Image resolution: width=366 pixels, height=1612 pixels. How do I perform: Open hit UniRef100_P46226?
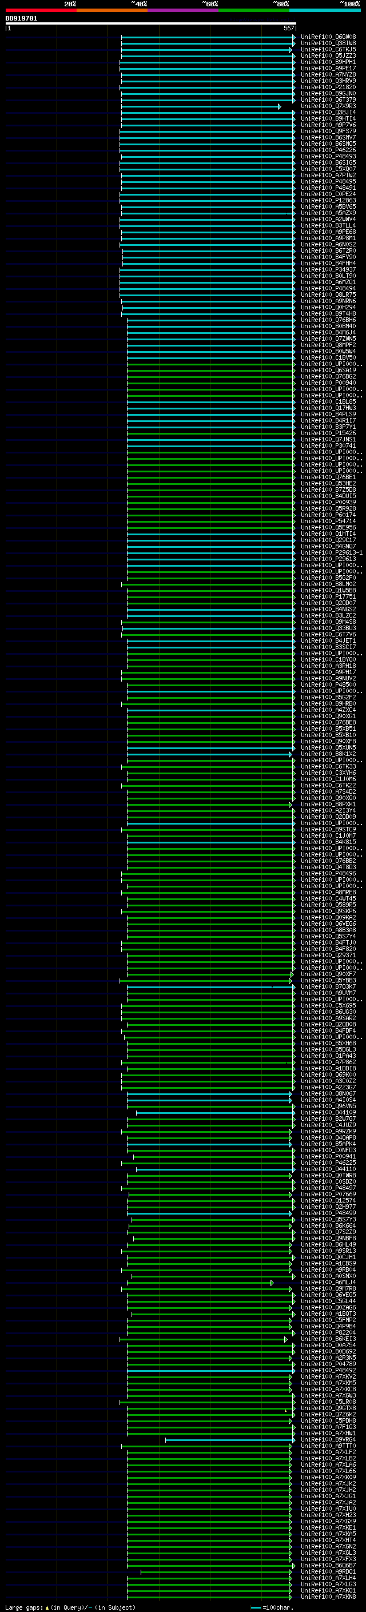coord(328,150)
